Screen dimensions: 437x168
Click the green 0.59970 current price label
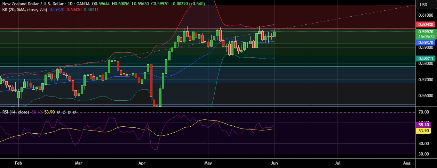(x=426, y=32)
